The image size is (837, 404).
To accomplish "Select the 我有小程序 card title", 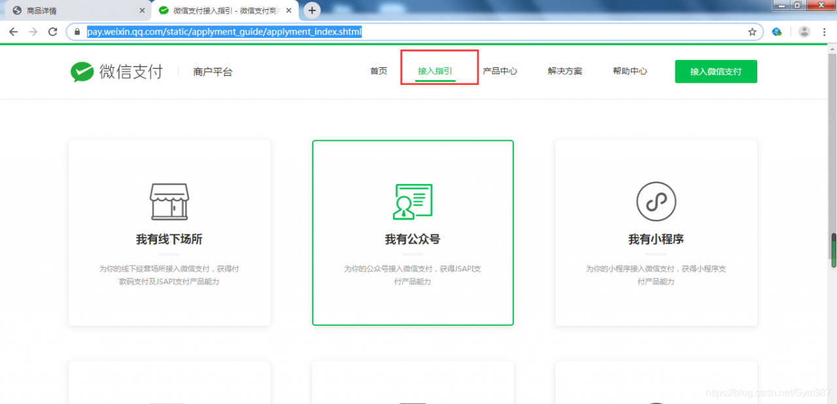I will click(x=656, y=240).
